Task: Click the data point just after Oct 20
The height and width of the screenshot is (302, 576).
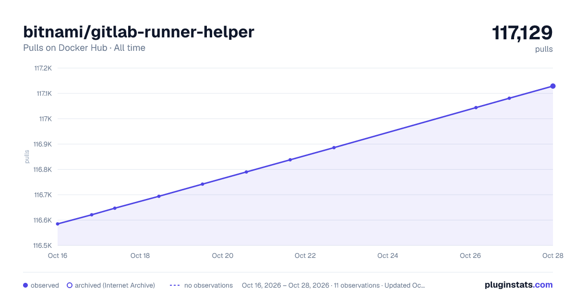Action: coord(246,172)
